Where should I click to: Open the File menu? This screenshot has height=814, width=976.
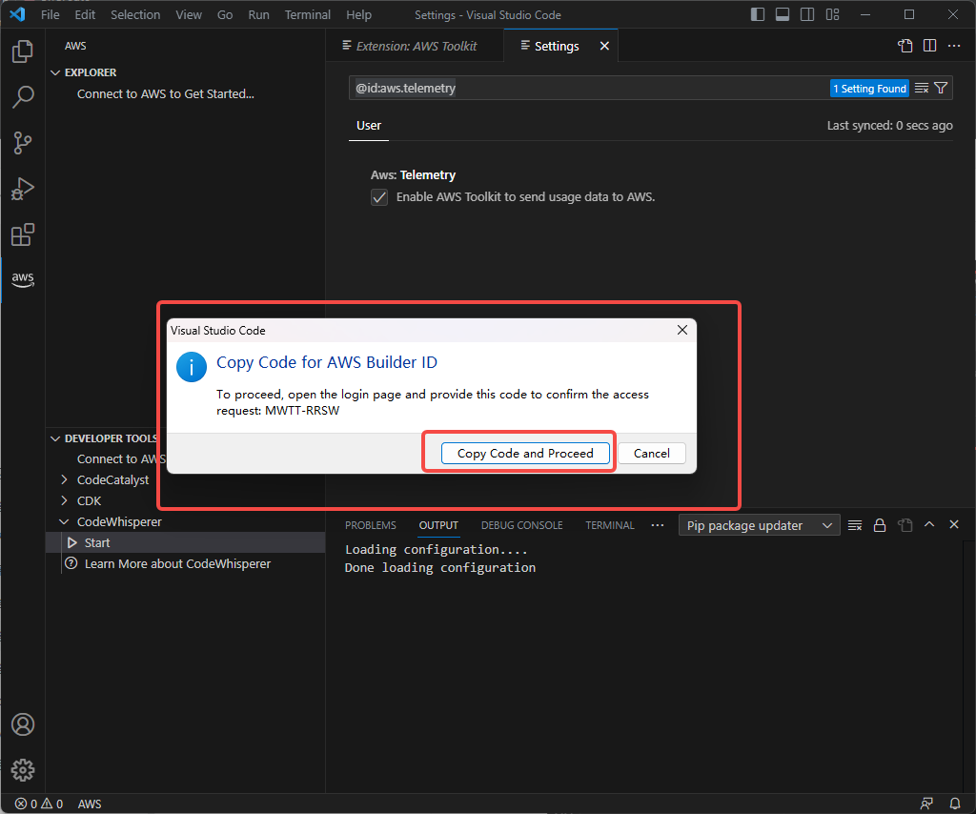[51, 14]
